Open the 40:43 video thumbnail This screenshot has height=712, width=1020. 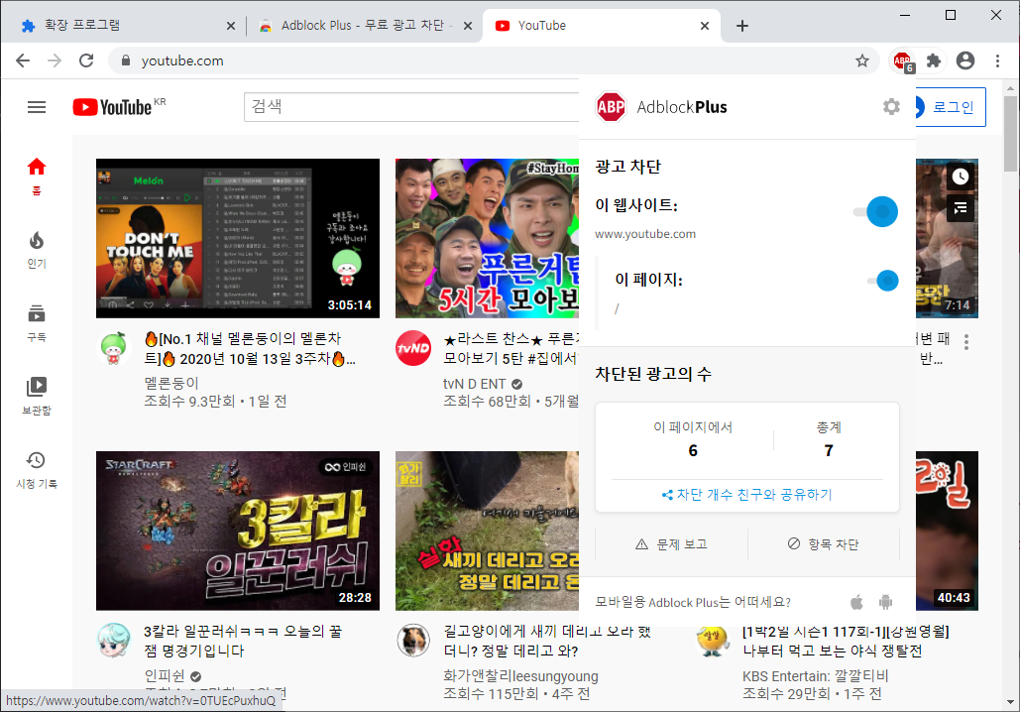tap(947, 531)
